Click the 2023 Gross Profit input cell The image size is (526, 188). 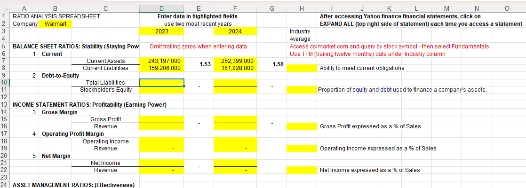click(x=162, y=119)
